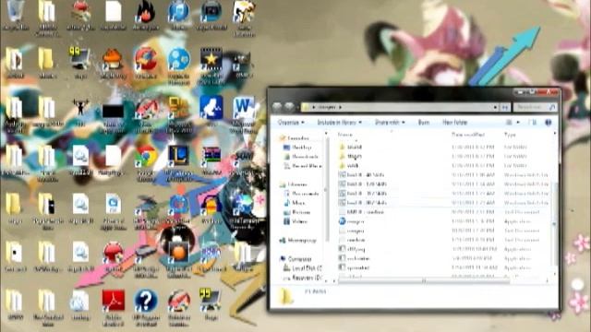Click New folder in Explorer toolbar
This screenshot has width=591, height=332.
[455, 123]
